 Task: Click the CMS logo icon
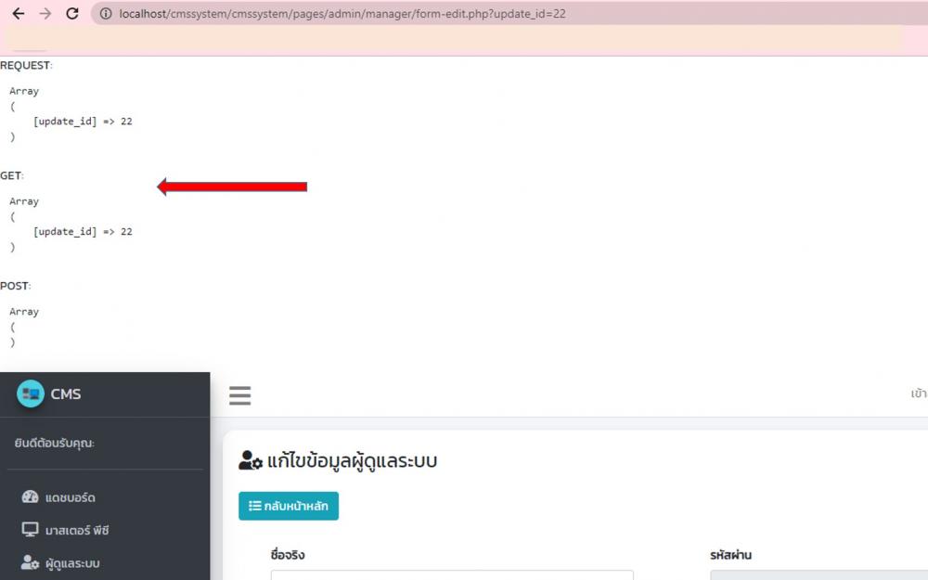pyautogui.click(x=31, y=393)
